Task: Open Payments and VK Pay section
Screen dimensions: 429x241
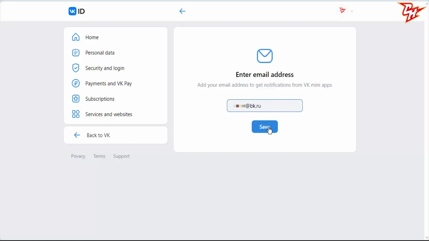Action: tap(116, 84)
